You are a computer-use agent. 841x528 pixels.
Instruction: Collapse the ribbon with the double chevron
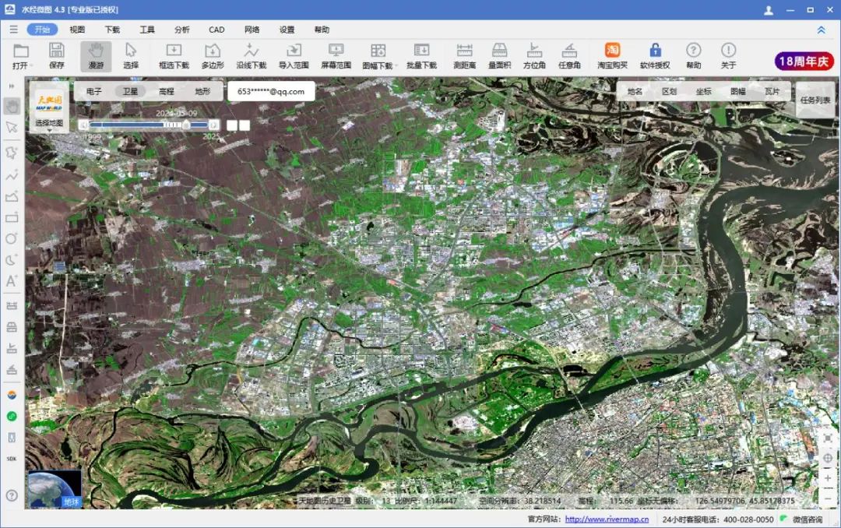(821, 30)
